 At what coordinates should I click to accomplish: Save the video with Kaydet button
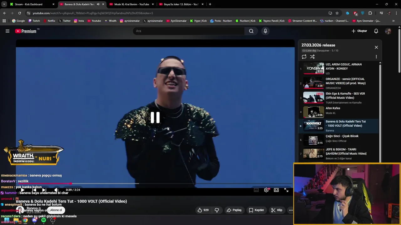(x=256, y=210)
